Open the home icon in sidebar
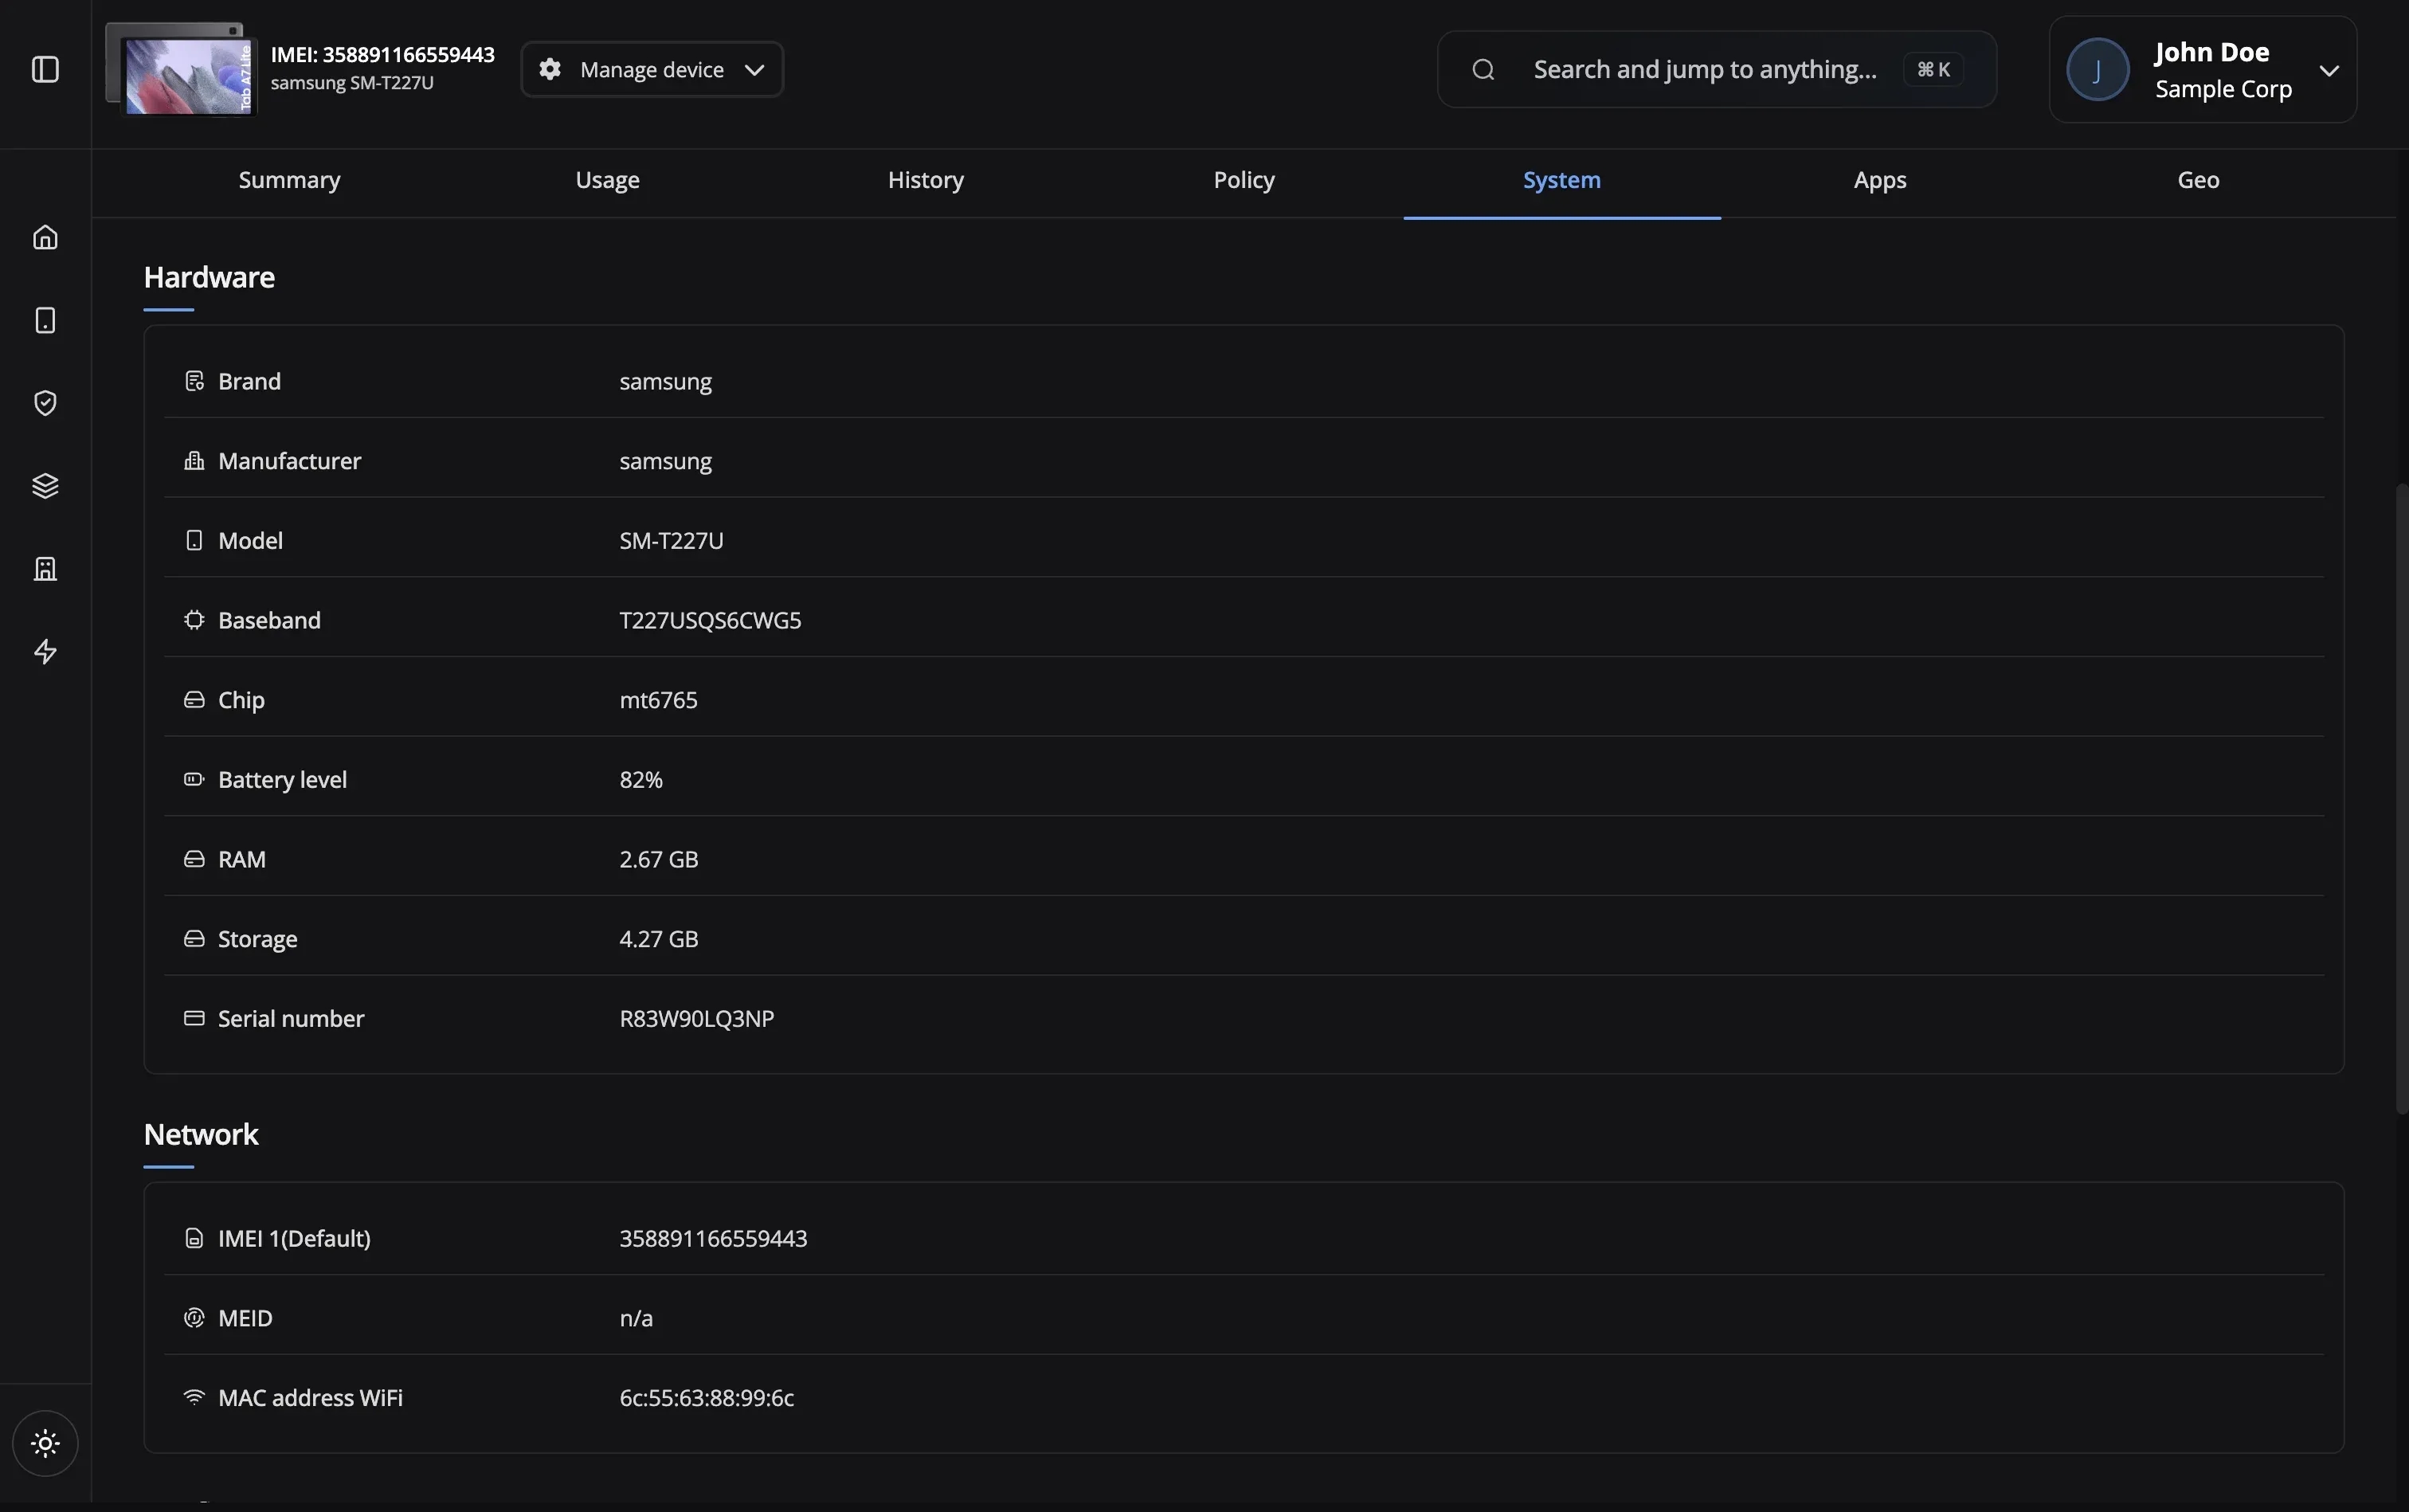2409x1512 pixels. tap(45, 237)
